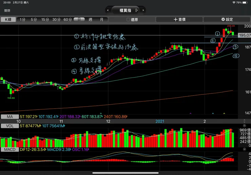The width and height of the screenshot is (251, 175).
Task: Select the 10T:192.41 moving average value
Action: tap(49, 117)
